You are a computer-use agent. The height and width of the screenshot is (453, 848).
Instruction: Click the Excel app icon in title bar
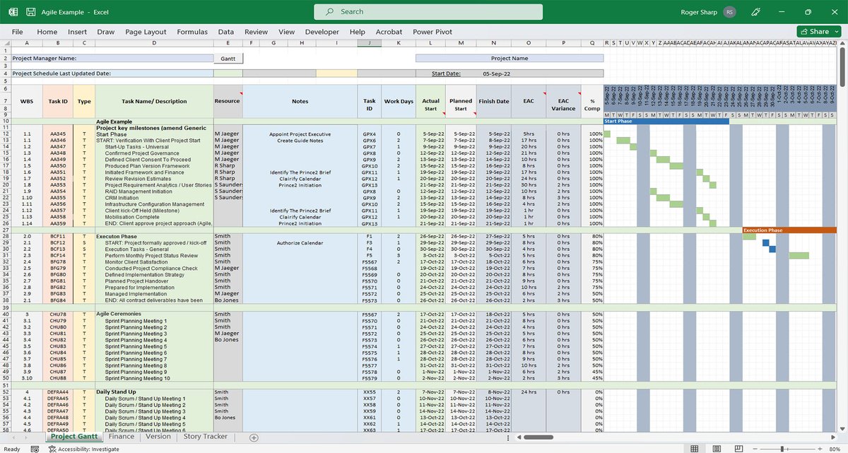click(x=13, y=12)
